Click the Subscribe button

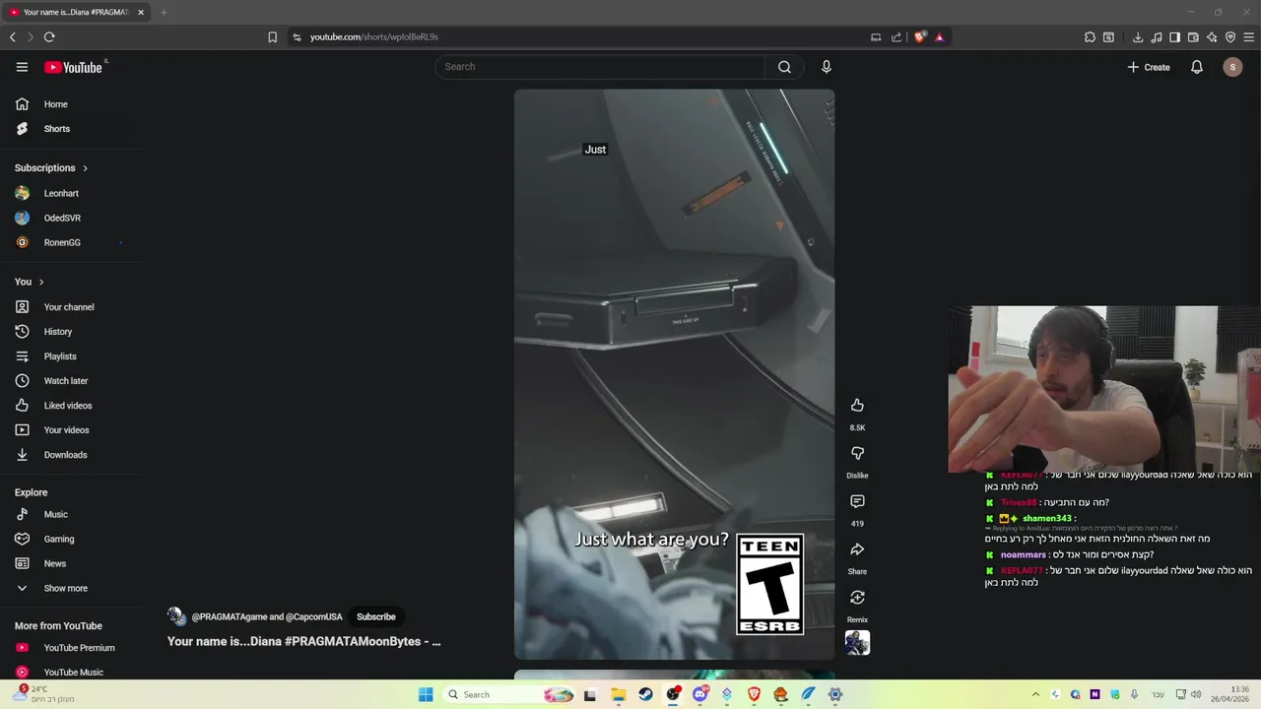(x=375, y=617)
